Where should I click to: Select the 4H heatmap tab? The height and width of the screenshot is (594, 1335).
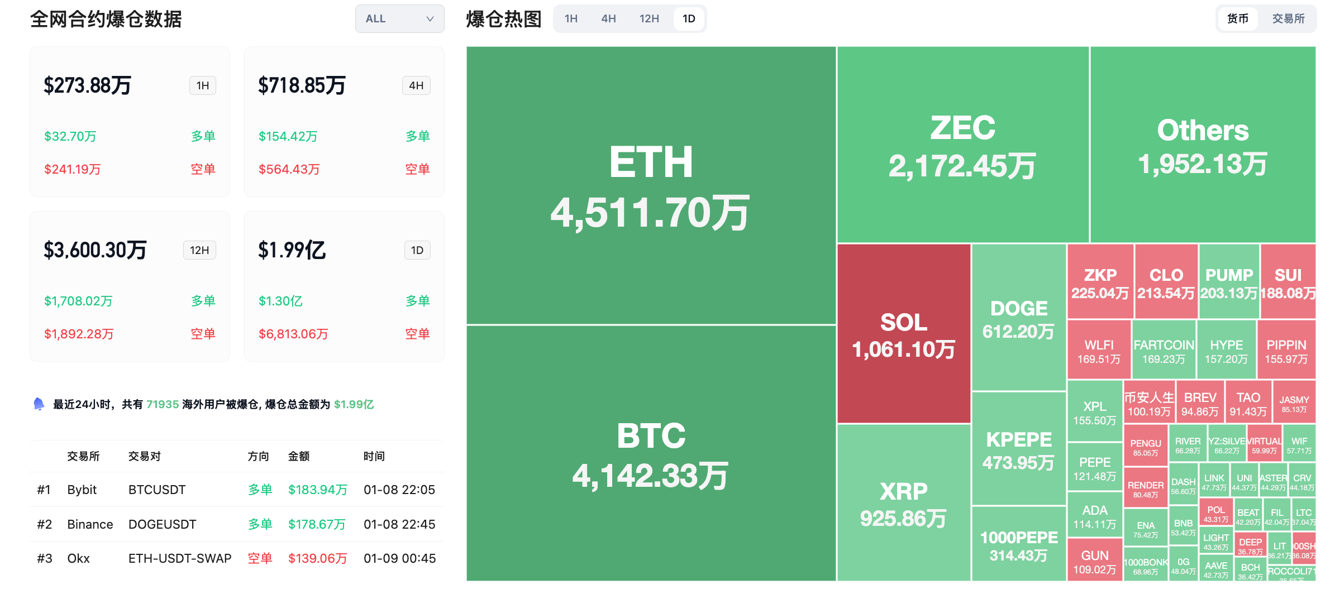(608, 19)
